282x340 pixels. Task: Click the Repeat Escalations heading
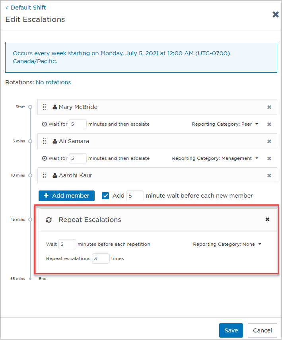(x=90, y=220)
